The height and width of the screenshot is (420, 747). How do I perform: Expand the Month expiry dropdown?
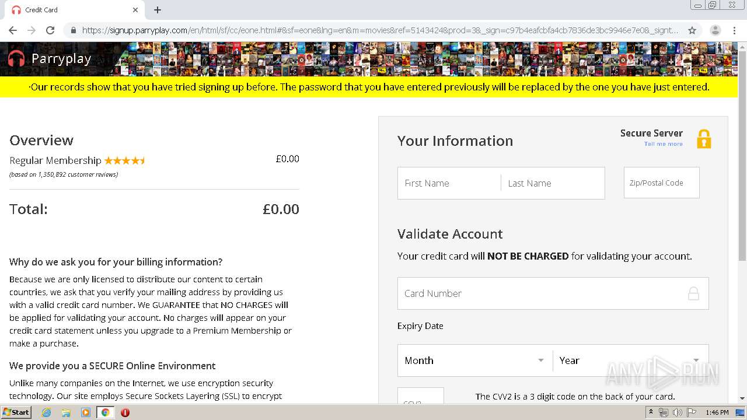474,360
